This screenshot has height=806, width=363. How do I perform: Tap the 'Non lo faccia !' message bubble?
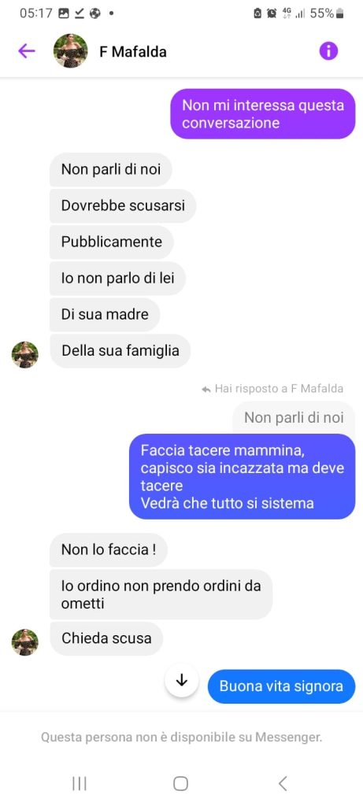coord(109,549)
